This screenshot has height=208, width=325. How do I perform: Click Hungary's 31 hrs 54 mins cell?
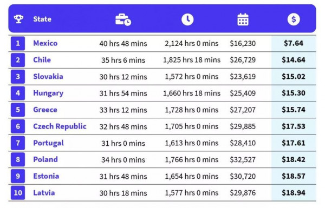(x=123, y=93)
